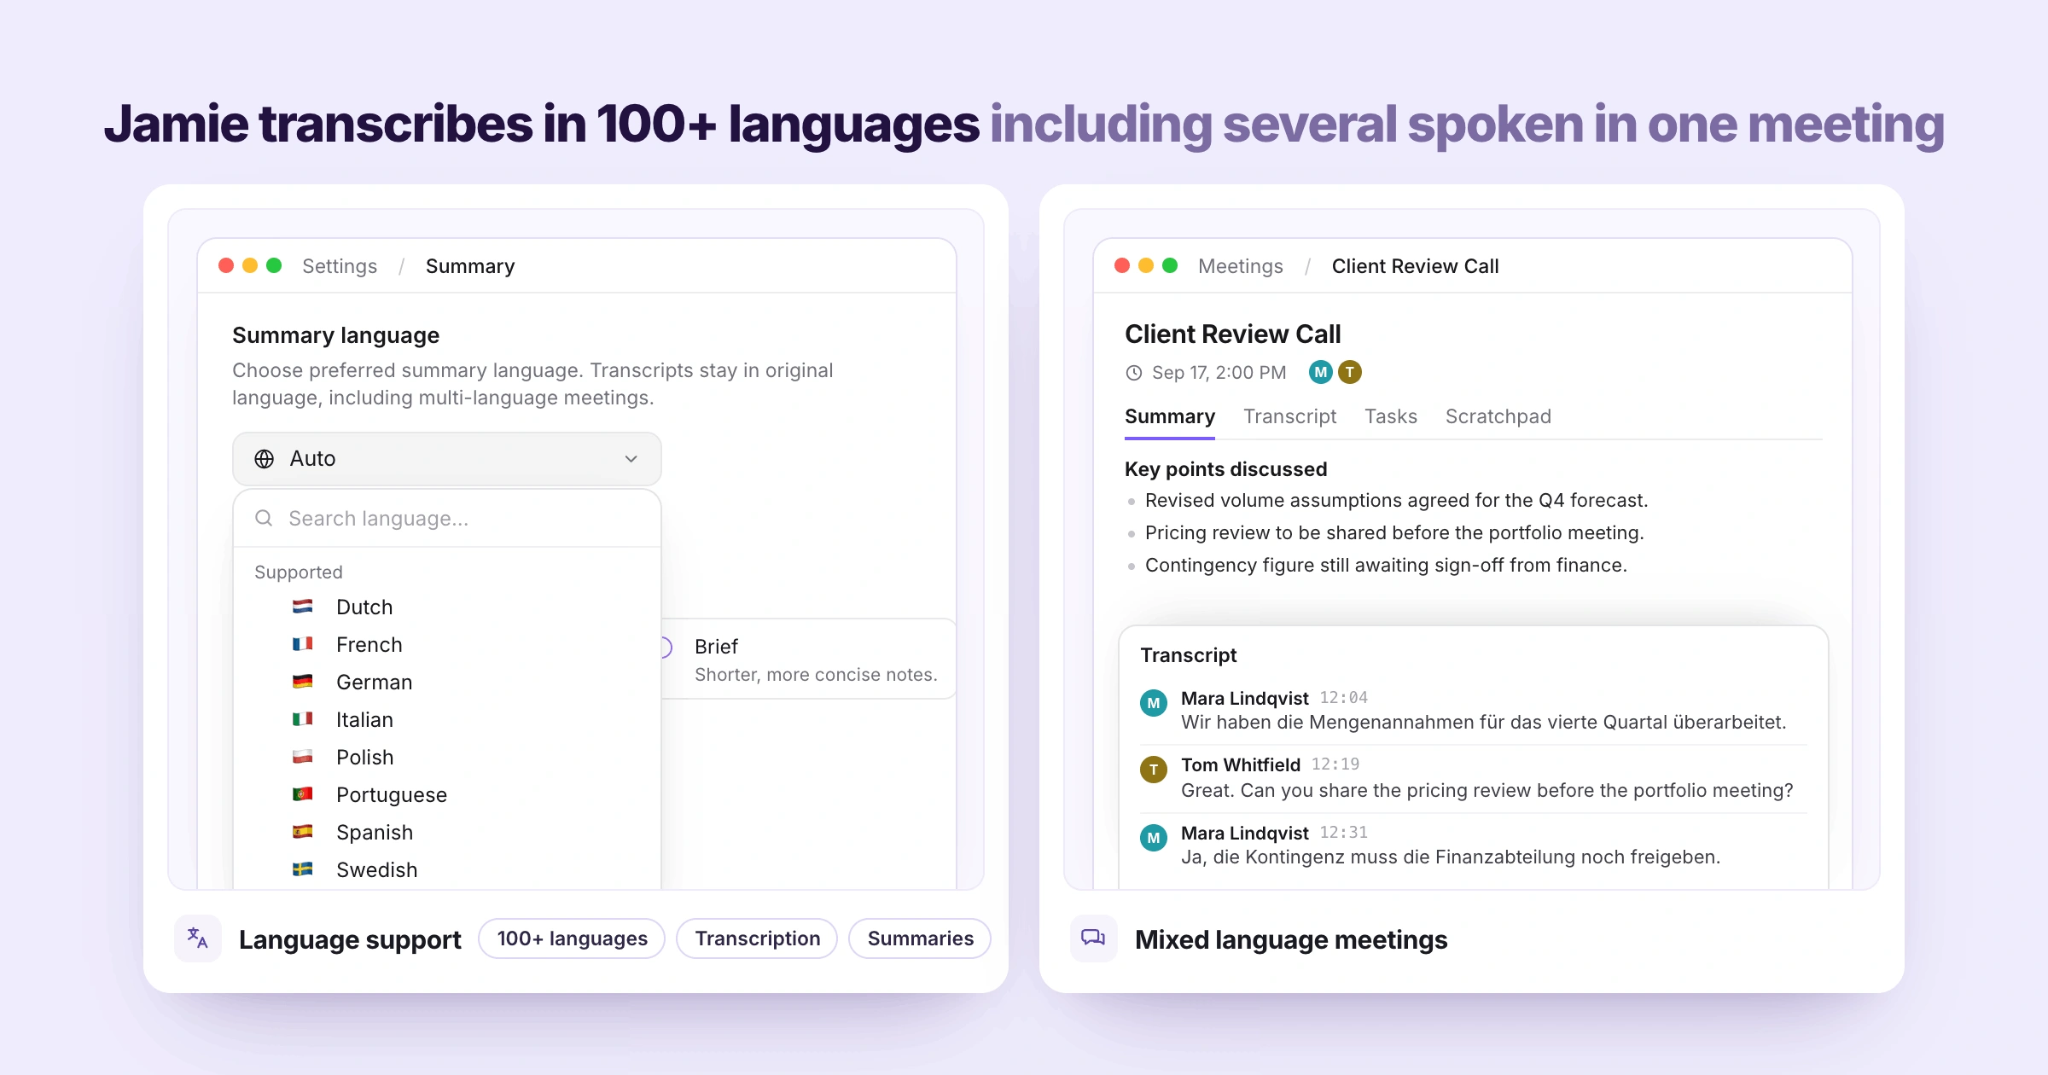Click the 100+ languages tag
This screenshot has height=1075, width=2048.
tap(572, 938)
